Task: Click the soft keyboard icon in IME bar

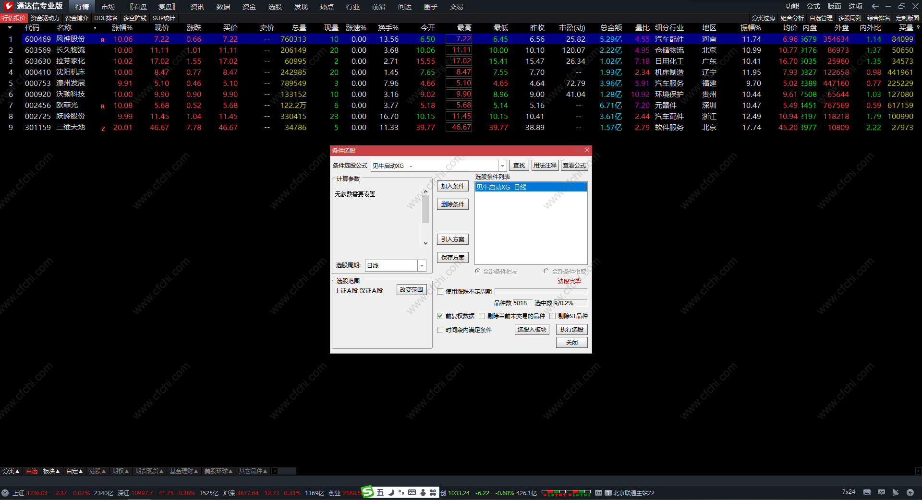Action: [x=412, y=492]
